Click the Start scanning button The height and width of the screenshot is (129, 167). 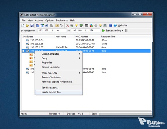point(111,31)
